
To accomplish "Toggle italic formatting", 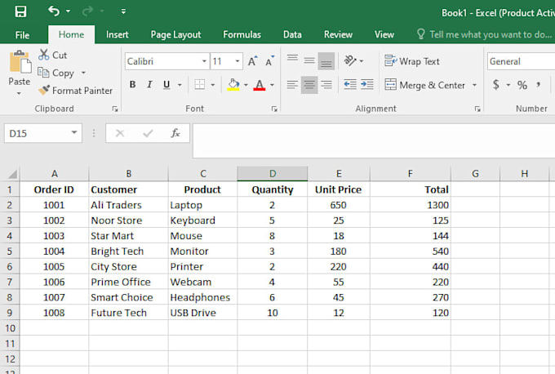I will click(x=149, y=85).
